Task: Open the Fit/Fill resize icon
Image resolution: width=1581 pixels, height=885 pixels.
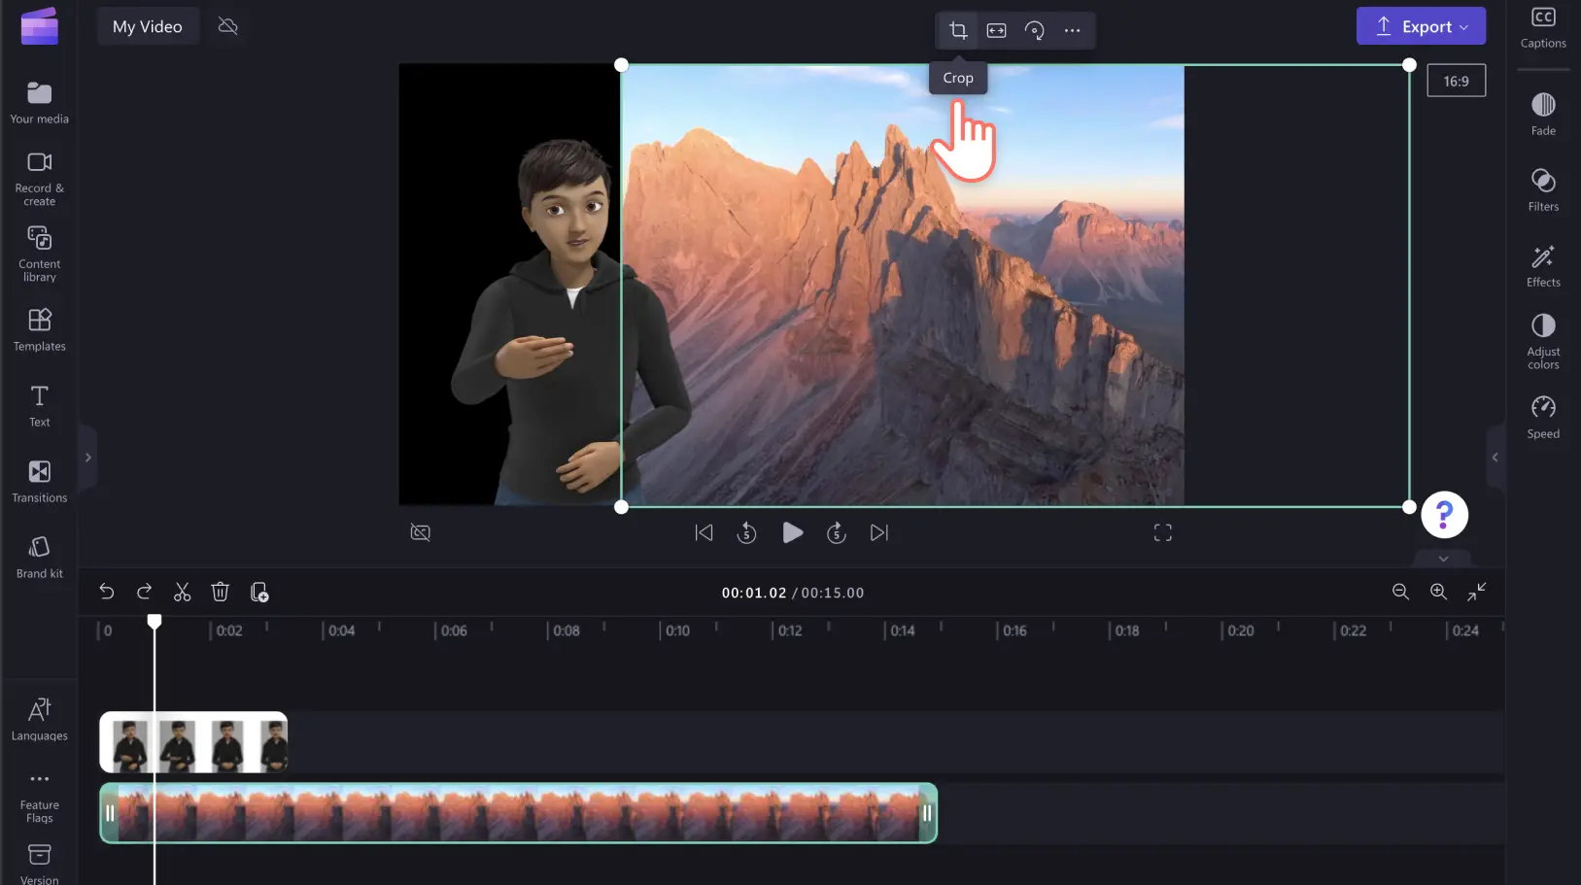Action: coord(996,30)
